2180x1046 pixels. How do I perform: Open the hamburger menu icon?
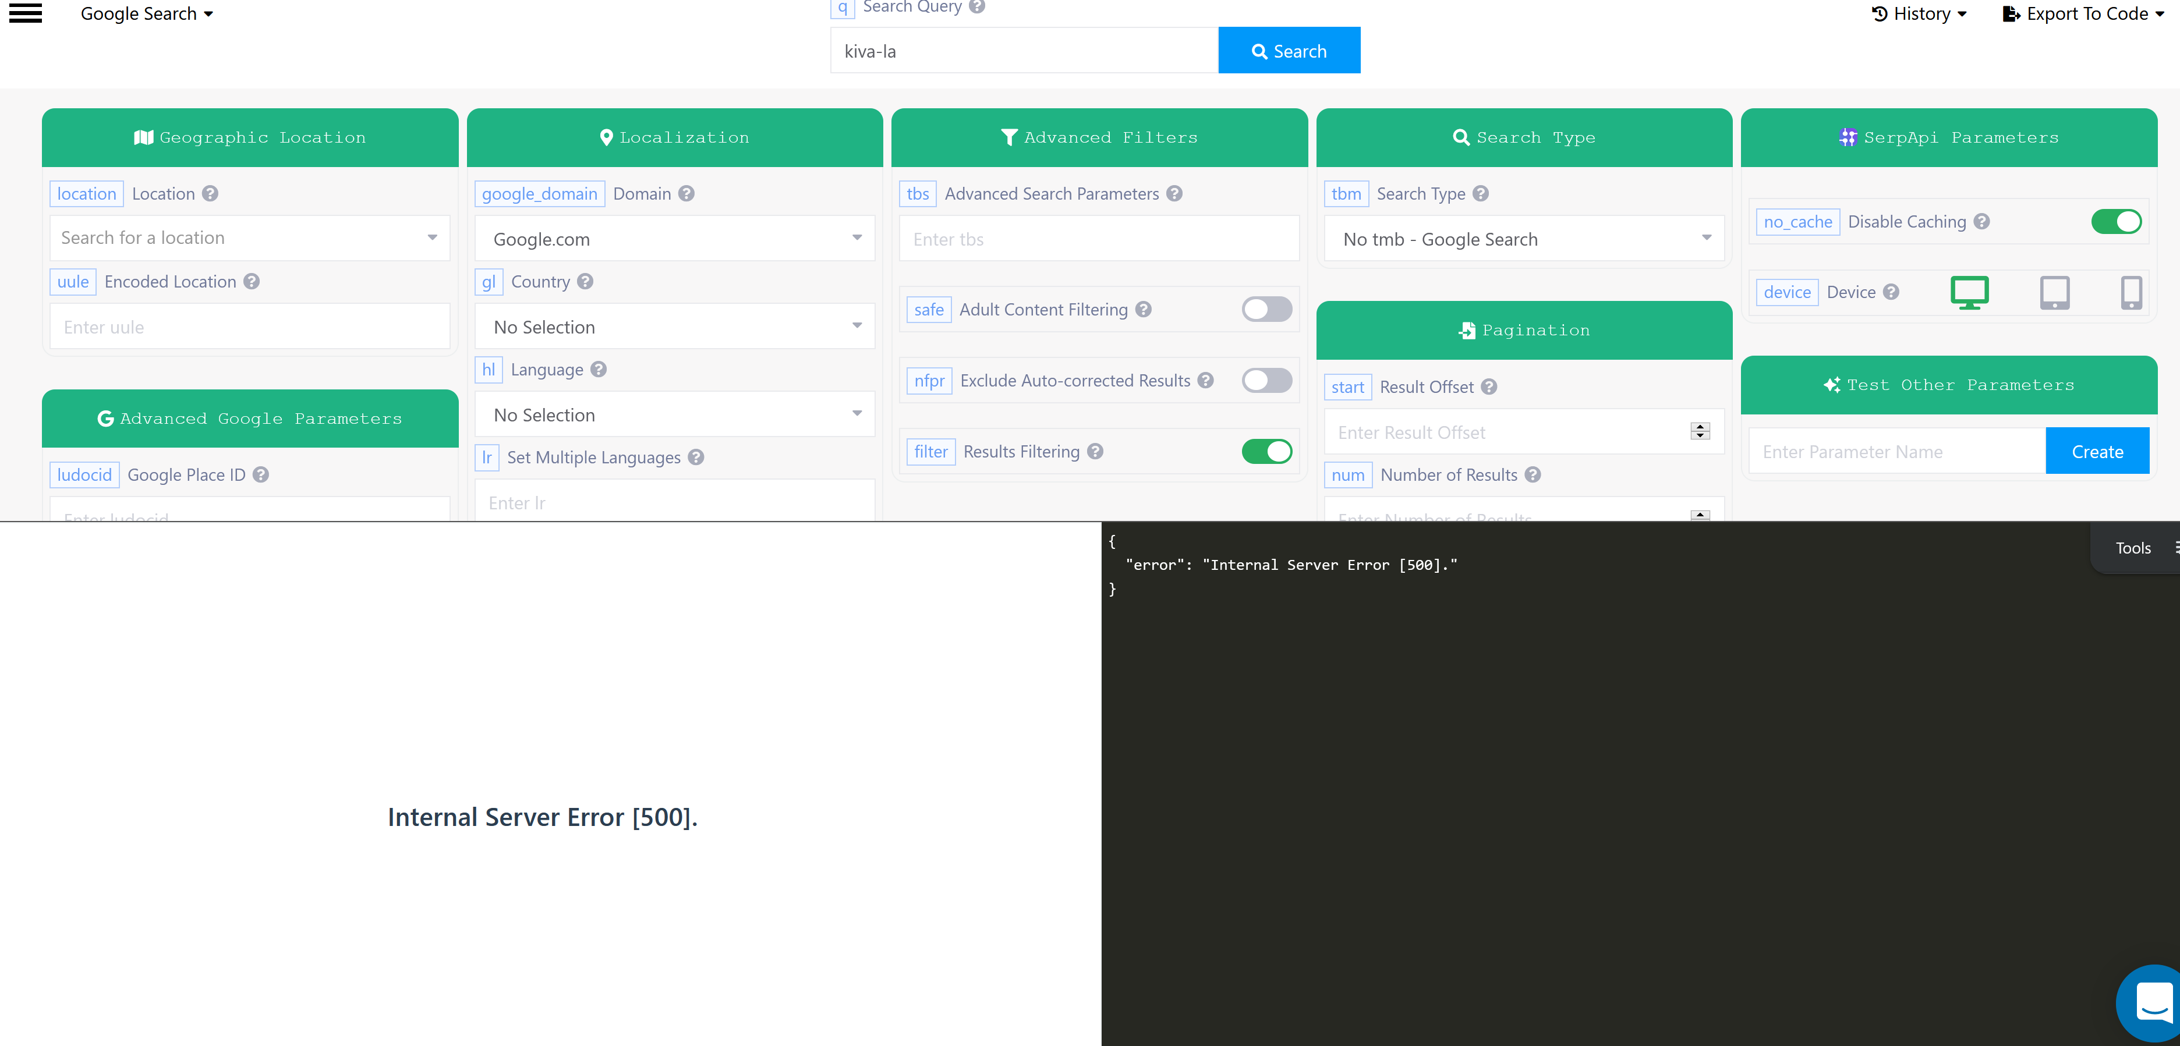pos(26,13)
